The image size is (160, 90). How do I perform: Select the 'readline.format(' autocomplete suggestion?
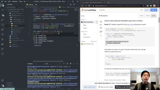[46, 41]
